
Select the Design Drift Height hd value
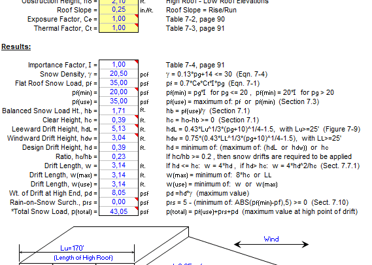click(118, 147)
